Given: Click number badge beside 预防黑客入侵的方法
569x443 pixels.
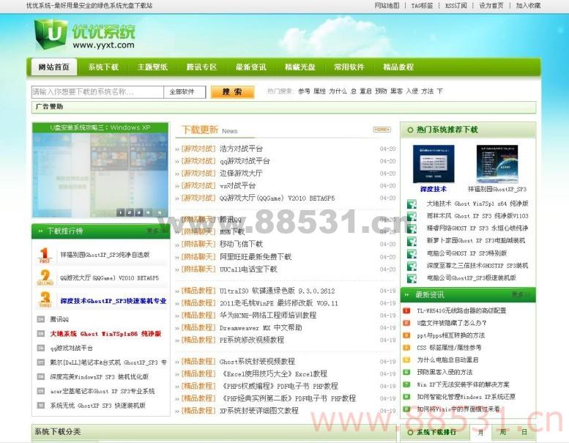Looking at the screenshot, I should [406, 372].
